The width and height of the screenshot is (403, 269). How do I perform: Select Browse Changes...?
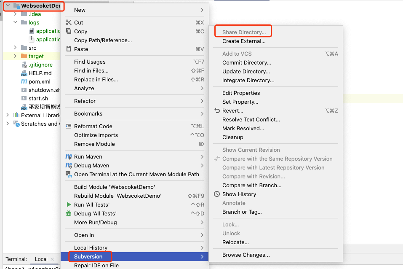click(x=246, y=255)
